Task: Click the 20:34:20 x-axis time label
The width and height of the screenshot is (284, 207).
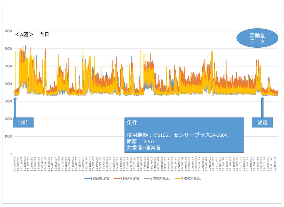Action: [202, 164]
